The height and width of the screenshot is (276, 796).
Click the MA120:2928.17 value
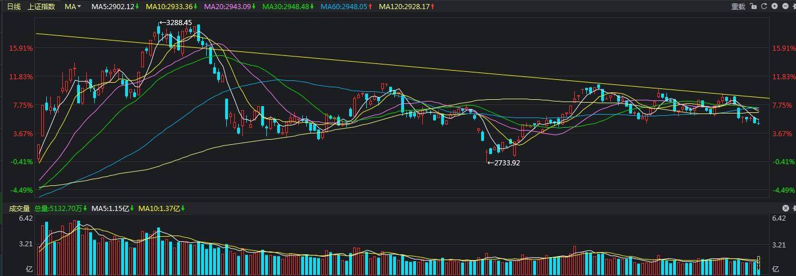click(404, 6)
